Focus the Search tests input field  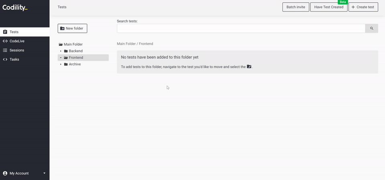(x=241, y=28)
